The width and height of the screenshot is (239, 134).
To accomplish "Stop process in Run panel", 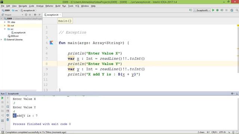I will pos(3,102).
